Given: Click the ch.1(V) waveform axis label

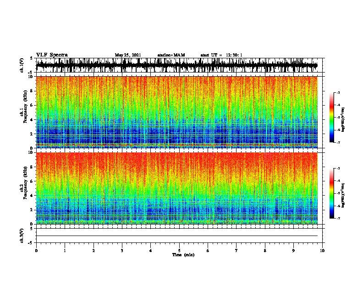Looking at the screenshot, I should (22, 65).
